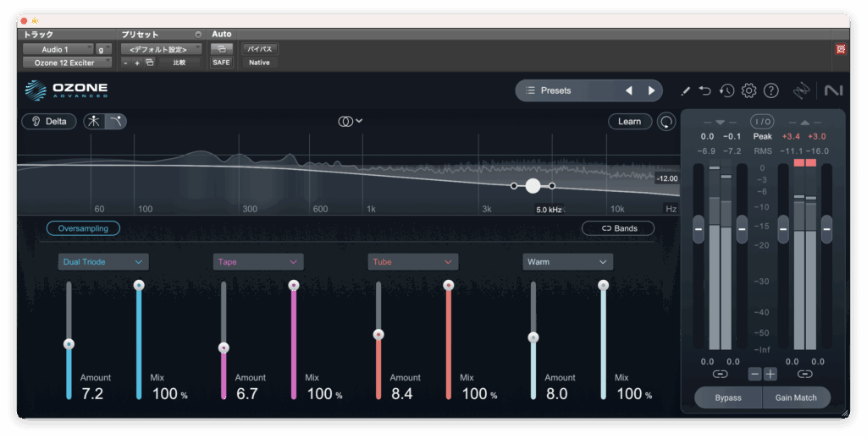Screen dimensions: 867x438
Task: Expand the Warm mode dropdown
Action: (567, 262)
